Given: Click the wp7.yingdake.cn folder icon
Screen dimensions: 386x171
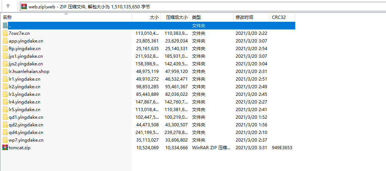Looking at the screenshot, I should tap(5, 140).
